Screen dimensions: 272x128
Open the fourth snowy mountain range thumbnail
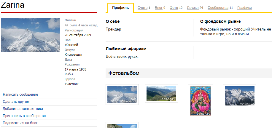[239, 95]
